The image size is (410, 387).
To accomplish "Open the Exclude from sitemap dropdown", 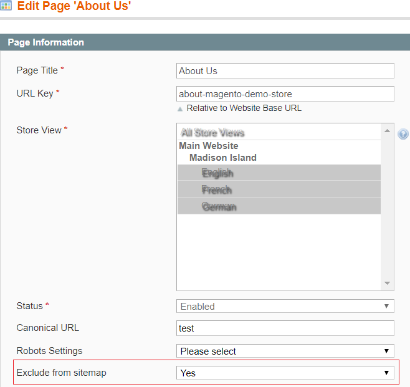I will tap(285, 373).
